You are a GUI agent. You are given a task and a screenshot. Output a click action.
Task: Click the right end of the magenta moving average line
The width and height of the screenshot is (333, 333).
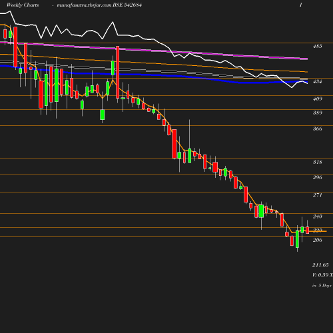pos(307,59)
